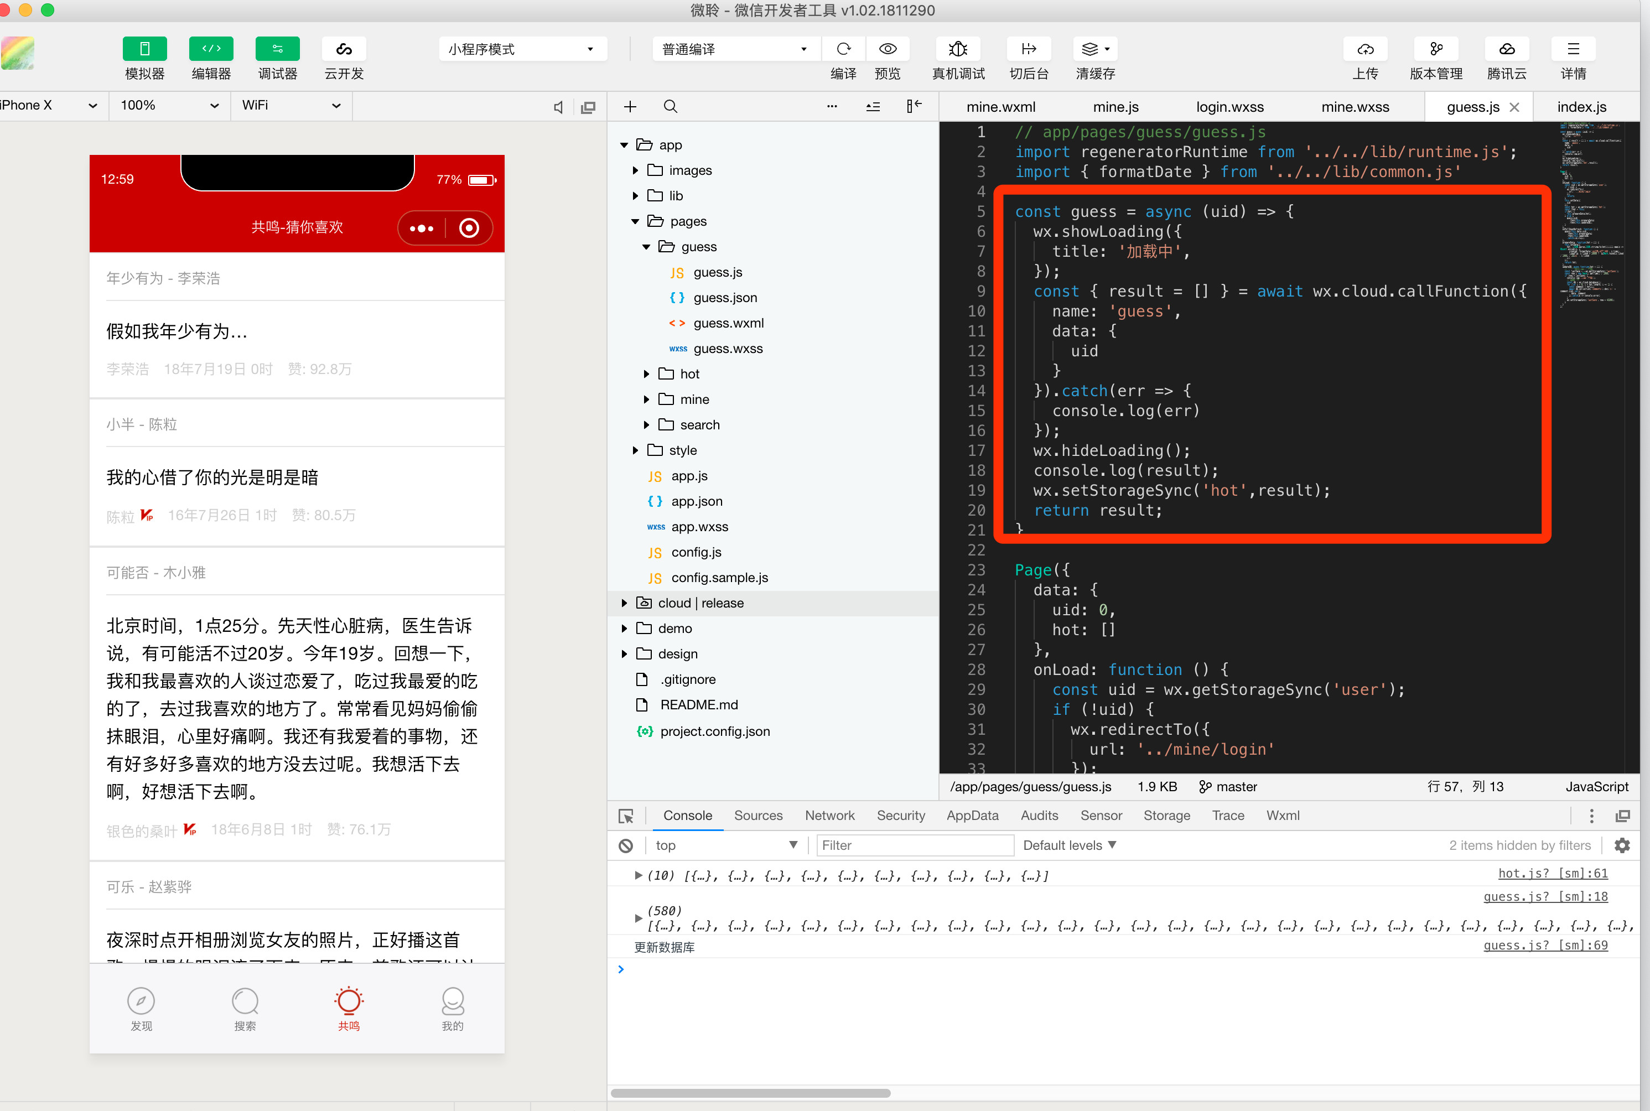Viewport: 1650px width, 1111px height.
Task: Expand the search folder
Action: click(x=646, y=425)
